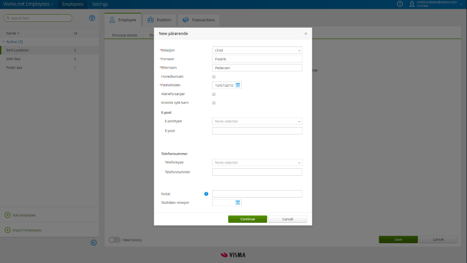This screenshot has width=467, height=263.
Task: Switch to the Transactions tab
Action: tap(199, 20)
